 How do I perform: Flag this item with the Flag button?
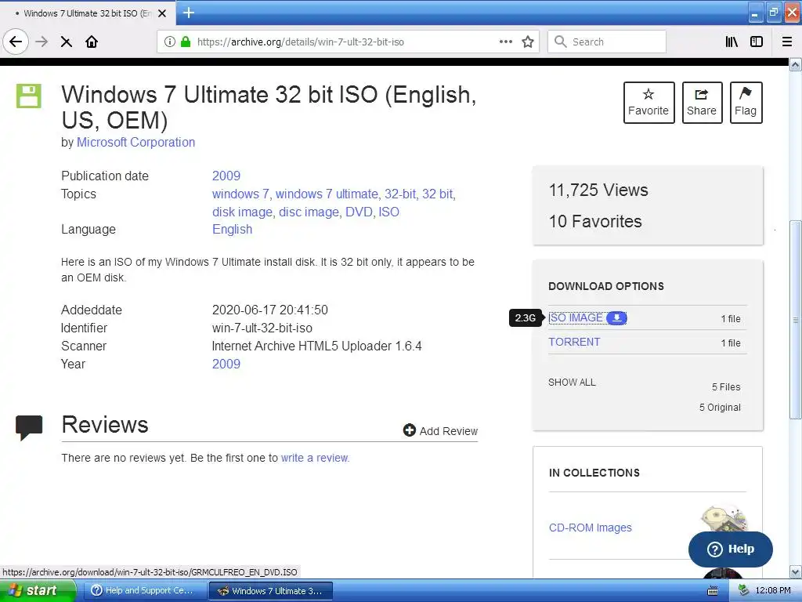(746, 103)
